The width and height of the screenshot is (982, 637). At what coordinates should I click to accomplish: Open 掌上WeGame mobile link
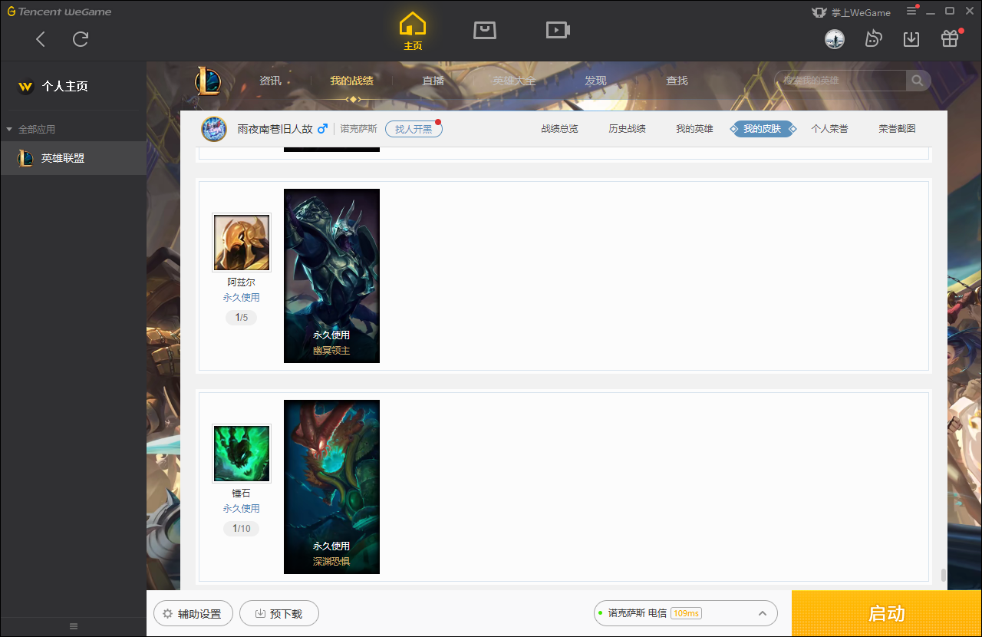click(x=851, y=12)
